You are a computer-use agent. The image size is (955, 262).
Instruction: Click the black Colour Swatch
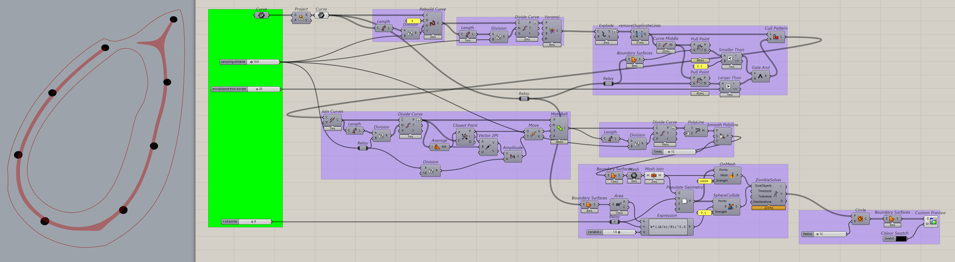coord(901,239)
